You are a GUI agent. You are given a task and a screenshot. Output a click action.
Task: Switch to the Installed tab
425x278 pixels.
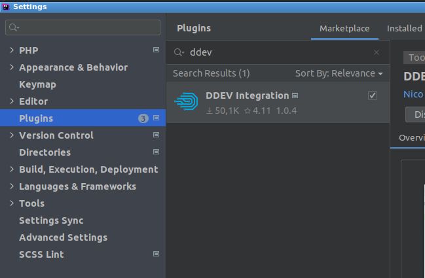(x=404, y=28)
